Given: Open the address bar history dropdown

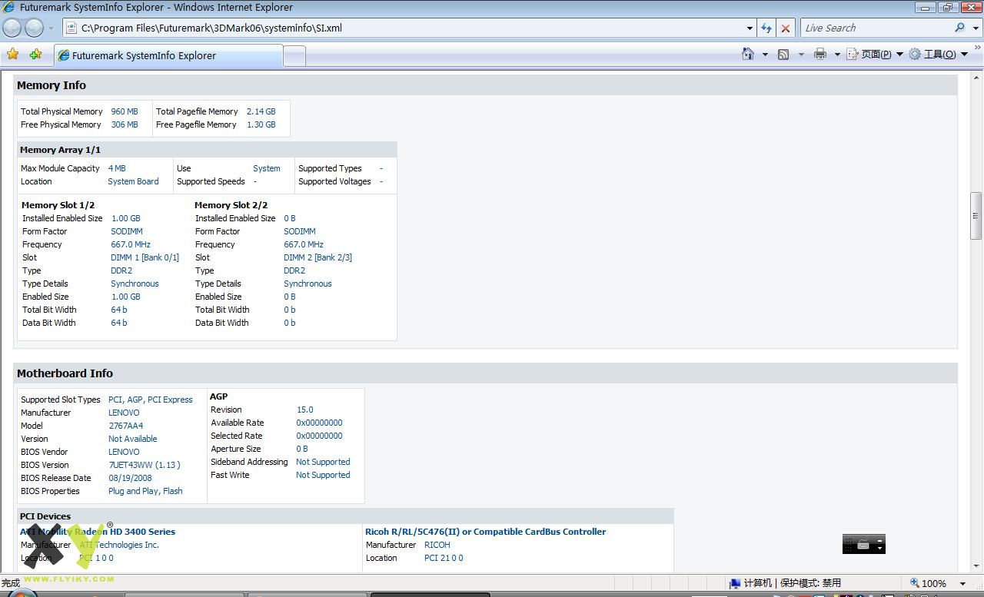Looking at the screenshot, I should (x=750, y=28).
